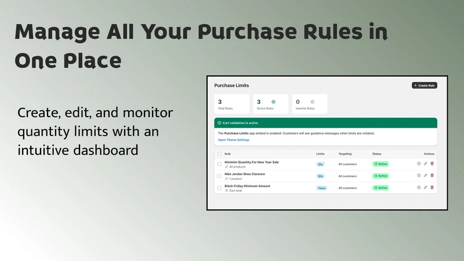Click the 1 product tag label

pos(235,179)
